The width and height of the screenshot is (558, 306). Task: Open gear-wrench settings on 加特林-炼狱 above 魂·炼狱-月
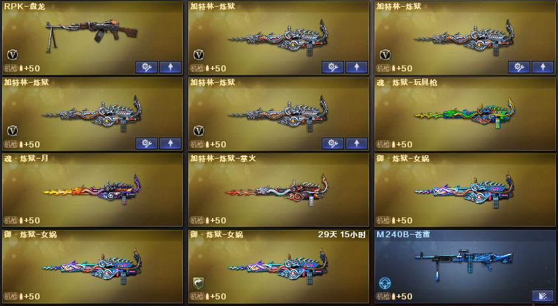[146, 143]
